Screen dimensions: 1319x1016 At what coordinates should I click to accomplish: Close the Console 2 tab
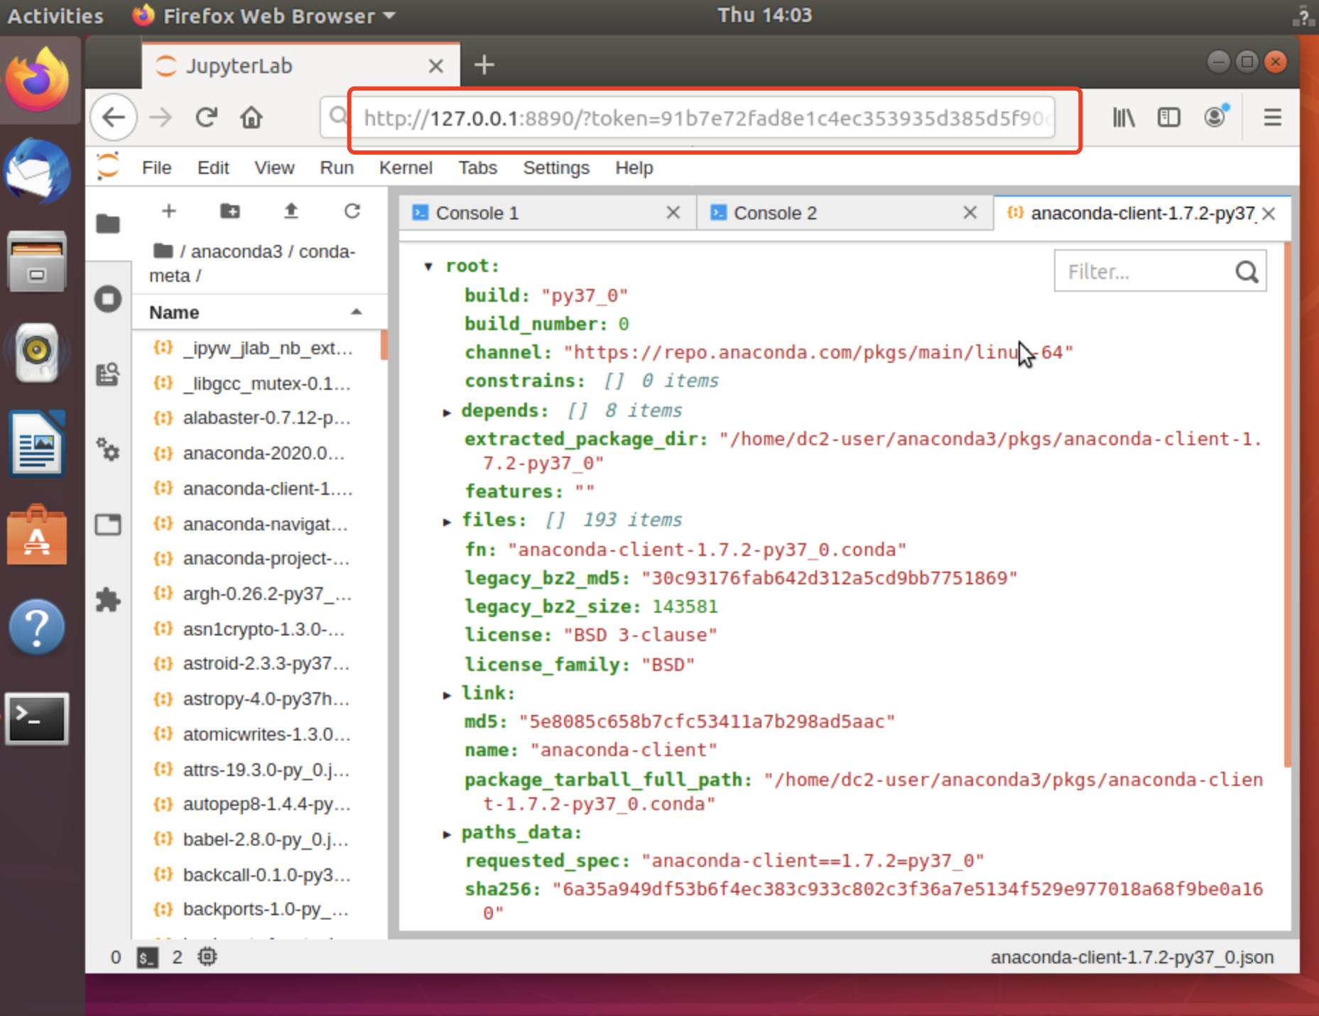point(970,213)
